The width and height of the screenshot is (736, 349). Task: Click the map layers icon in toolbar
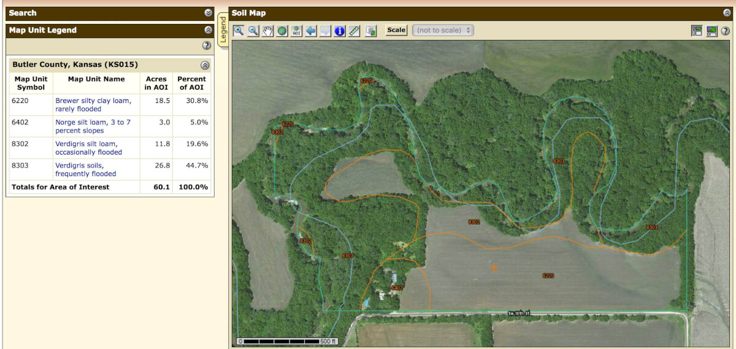370,31
